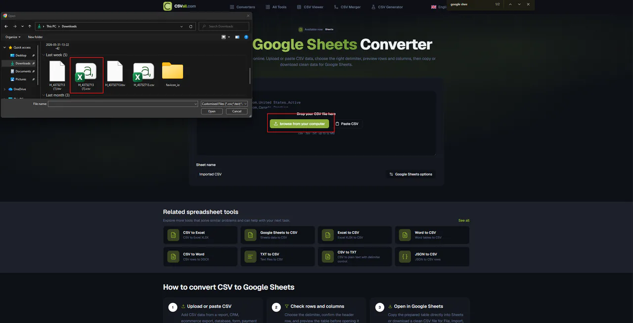Open the CSV Merger page
This screenshot has height=323, width=633.
click(x=347, y=7)
